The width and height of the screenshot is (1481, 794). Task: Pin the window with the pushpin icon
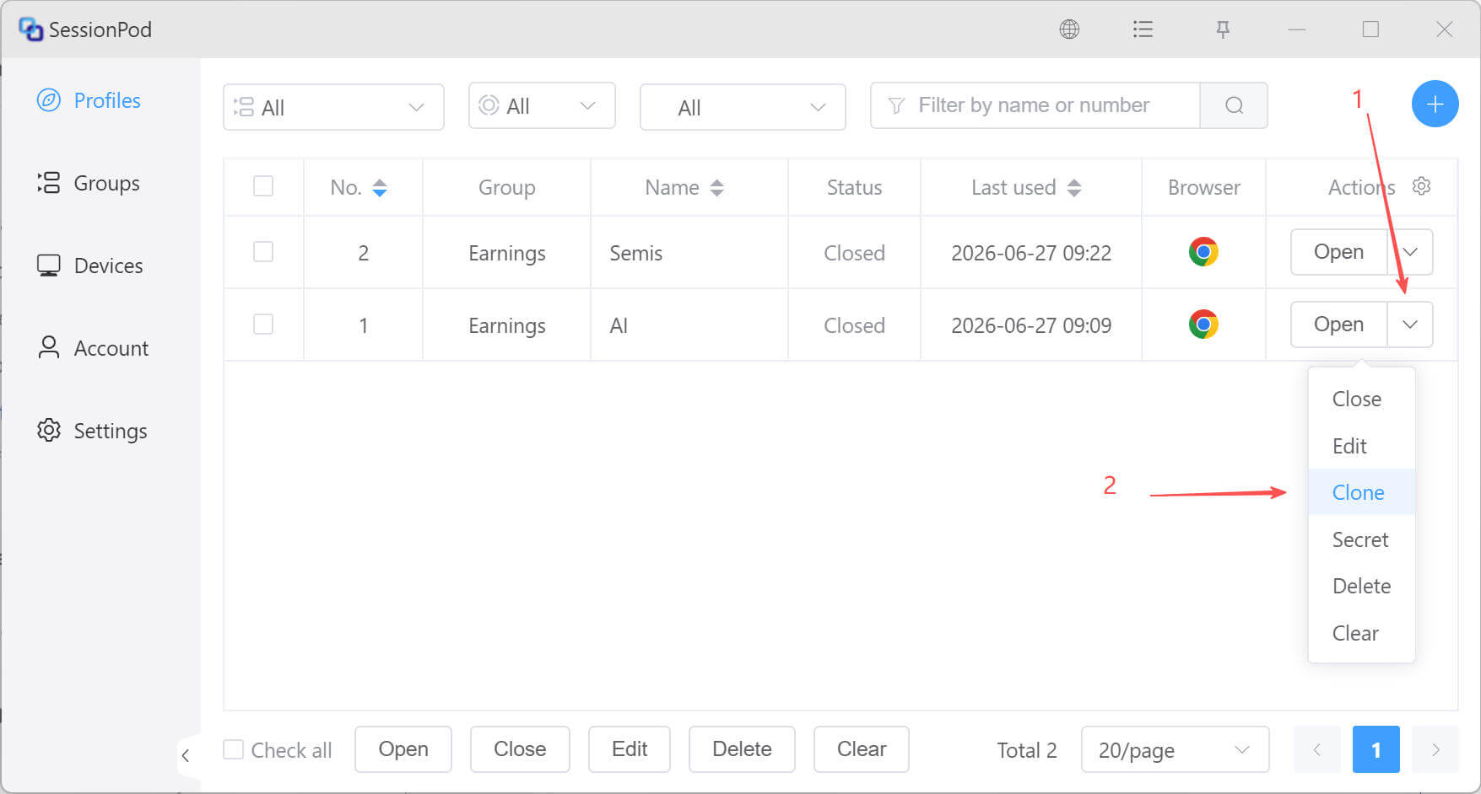click(x=1222, y=30)
